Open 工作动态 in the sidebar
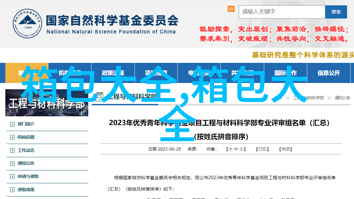The height and width of the screenshot is (199, 354). [x=26, y=150]
